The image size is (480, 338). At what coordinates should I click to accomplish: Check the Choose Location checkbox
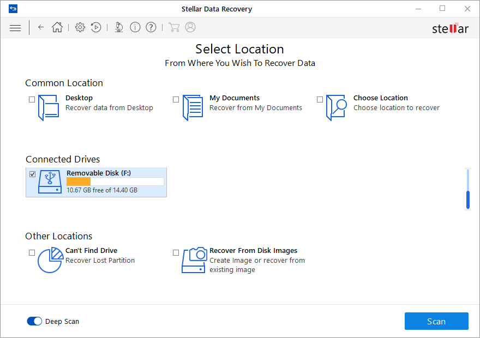click(x=320, y=99)
